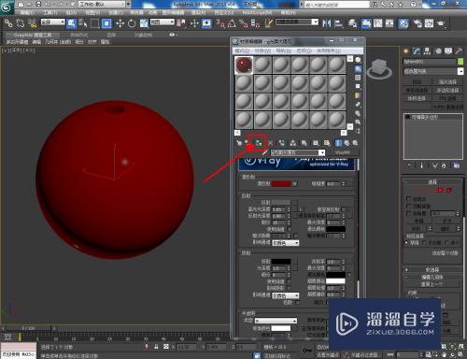Image resolution: width=467 pixels, height=359 pixels.
Task: Open the named selection sets dropdown
Action: click(x=297, y=22)
